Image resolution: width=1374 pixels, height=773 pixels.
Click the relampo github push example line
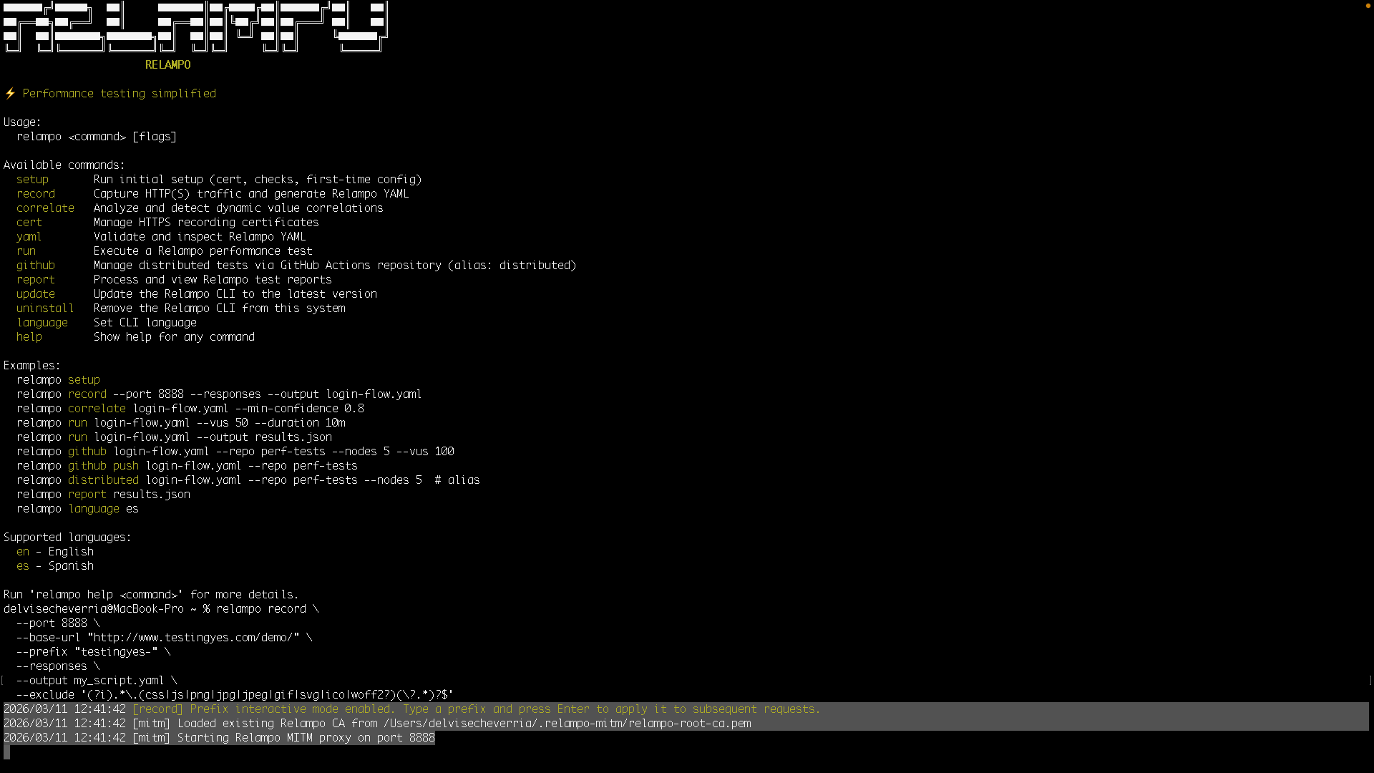187,465
